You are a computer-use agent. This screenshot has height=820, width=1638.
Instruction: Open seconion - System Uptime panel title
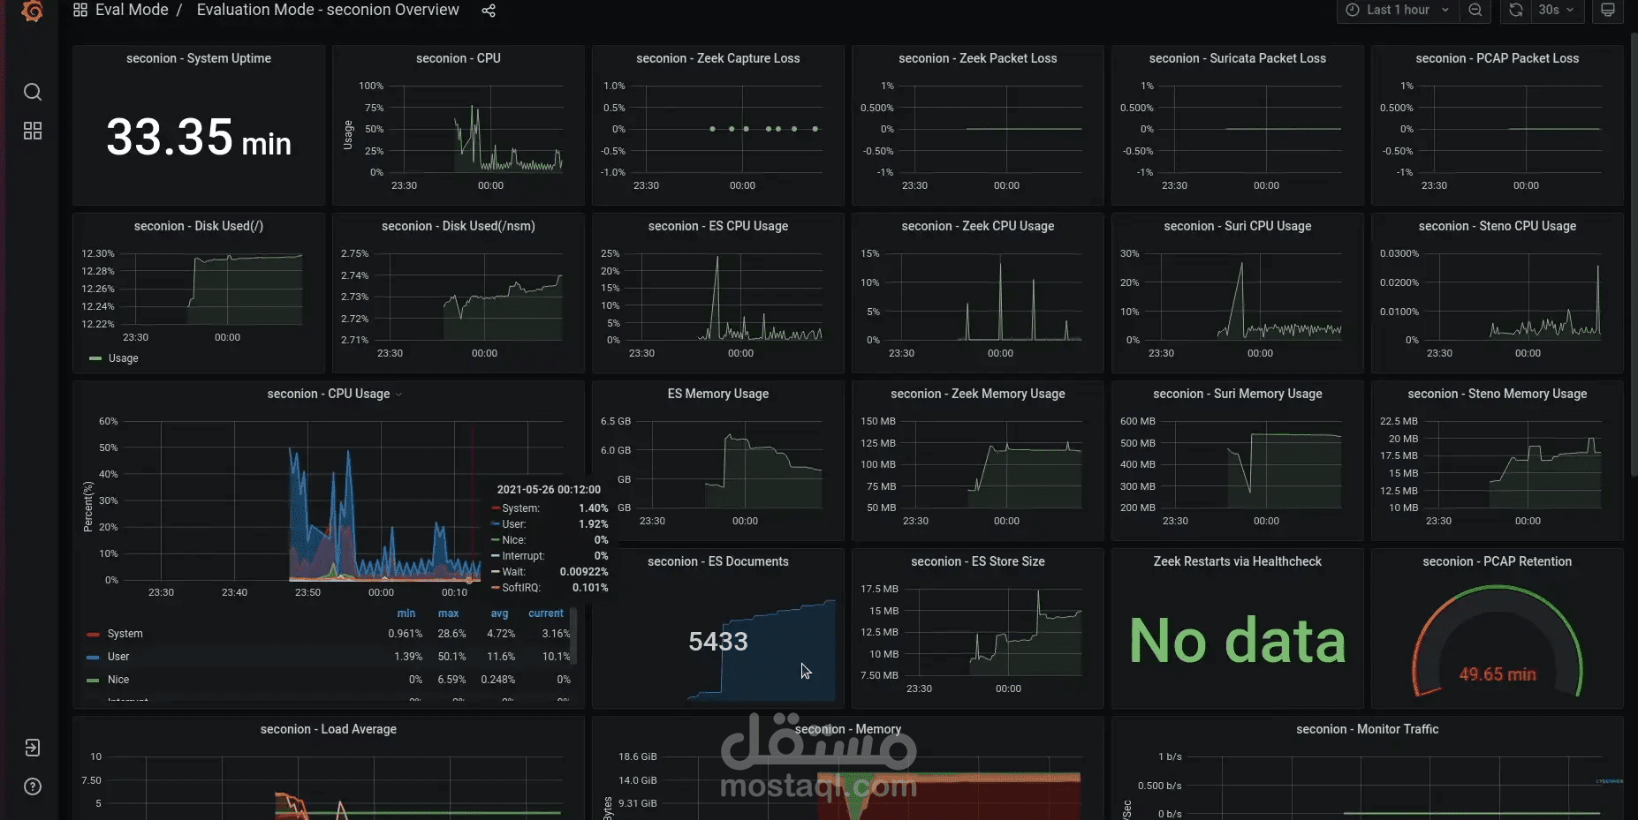[199, 58]
